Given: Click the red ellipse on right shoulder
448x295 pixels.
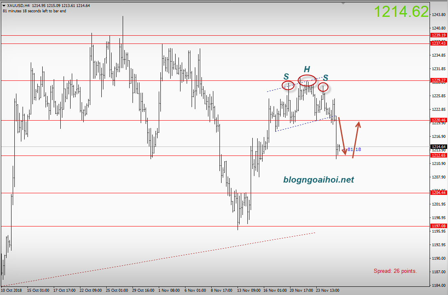Looking at the screenshot, I should 323,87.
